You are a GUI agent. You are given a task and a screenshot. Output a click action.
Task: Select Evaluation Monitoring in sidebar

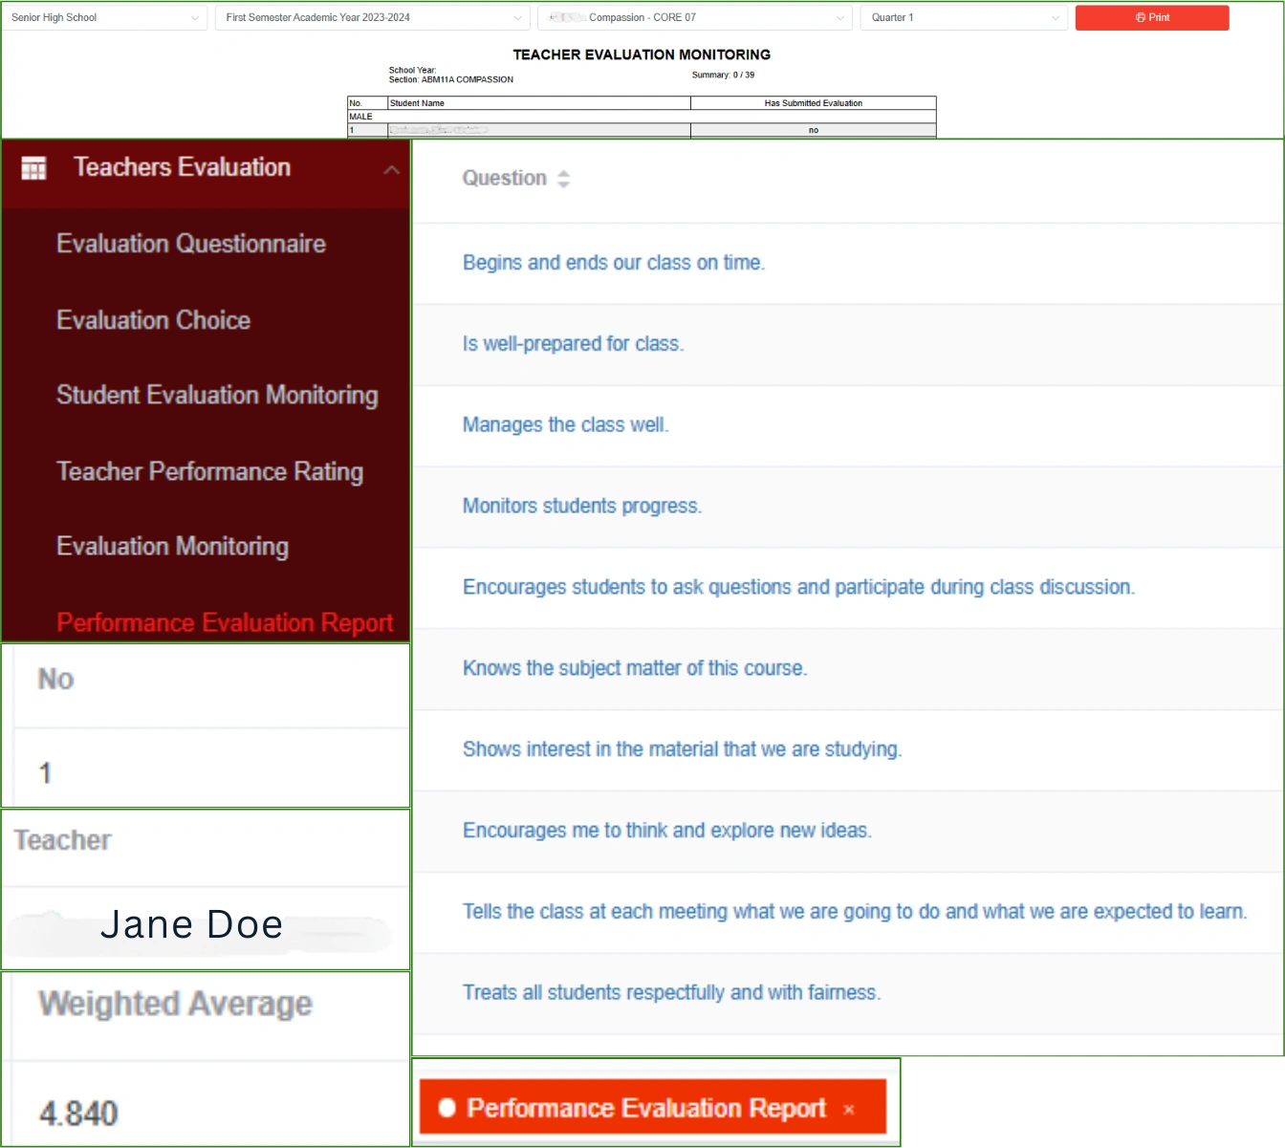[172, 546]
